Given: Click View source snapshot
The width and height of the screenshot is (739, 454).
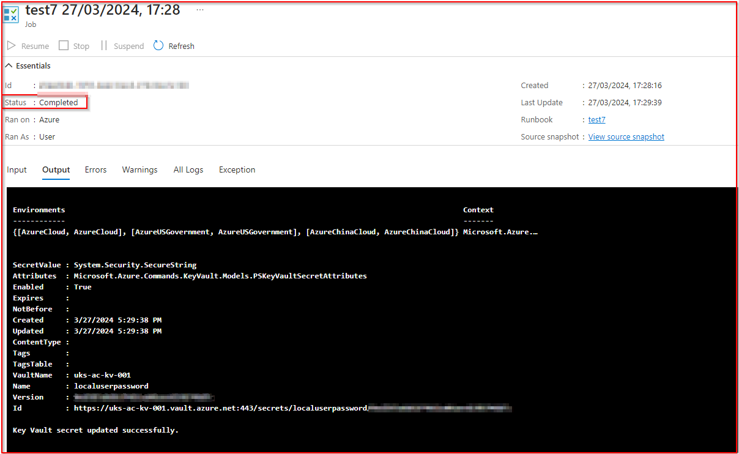Looking at the screenshot, I should coord(626,136).
